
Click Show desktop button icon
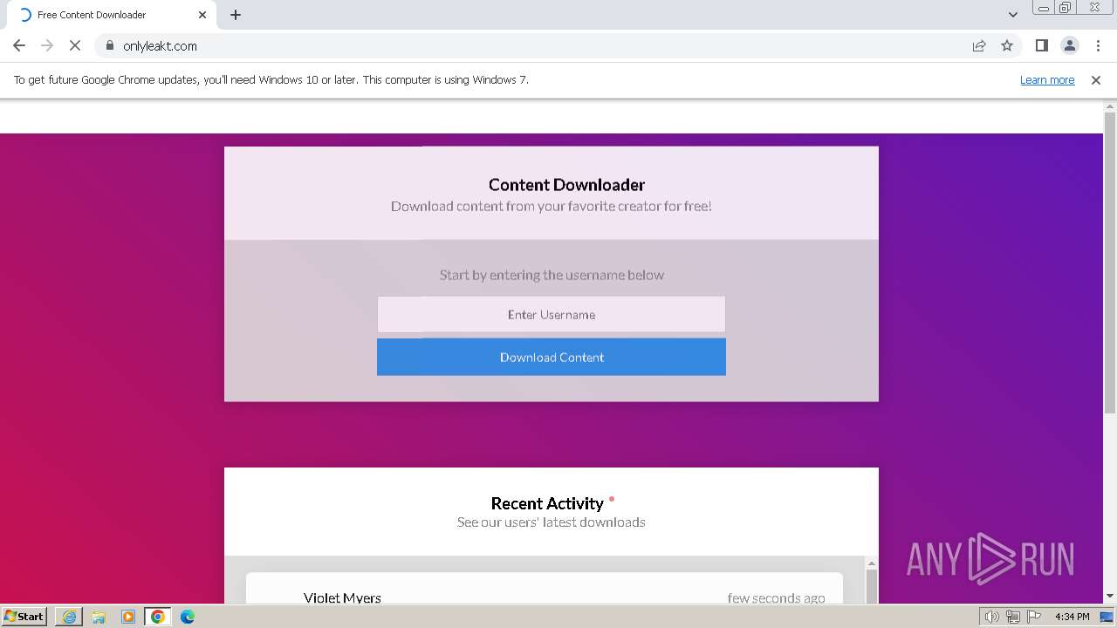point(1107,617)
